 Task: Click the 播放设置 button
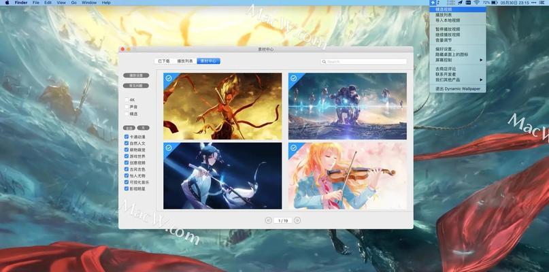[136, 75]
